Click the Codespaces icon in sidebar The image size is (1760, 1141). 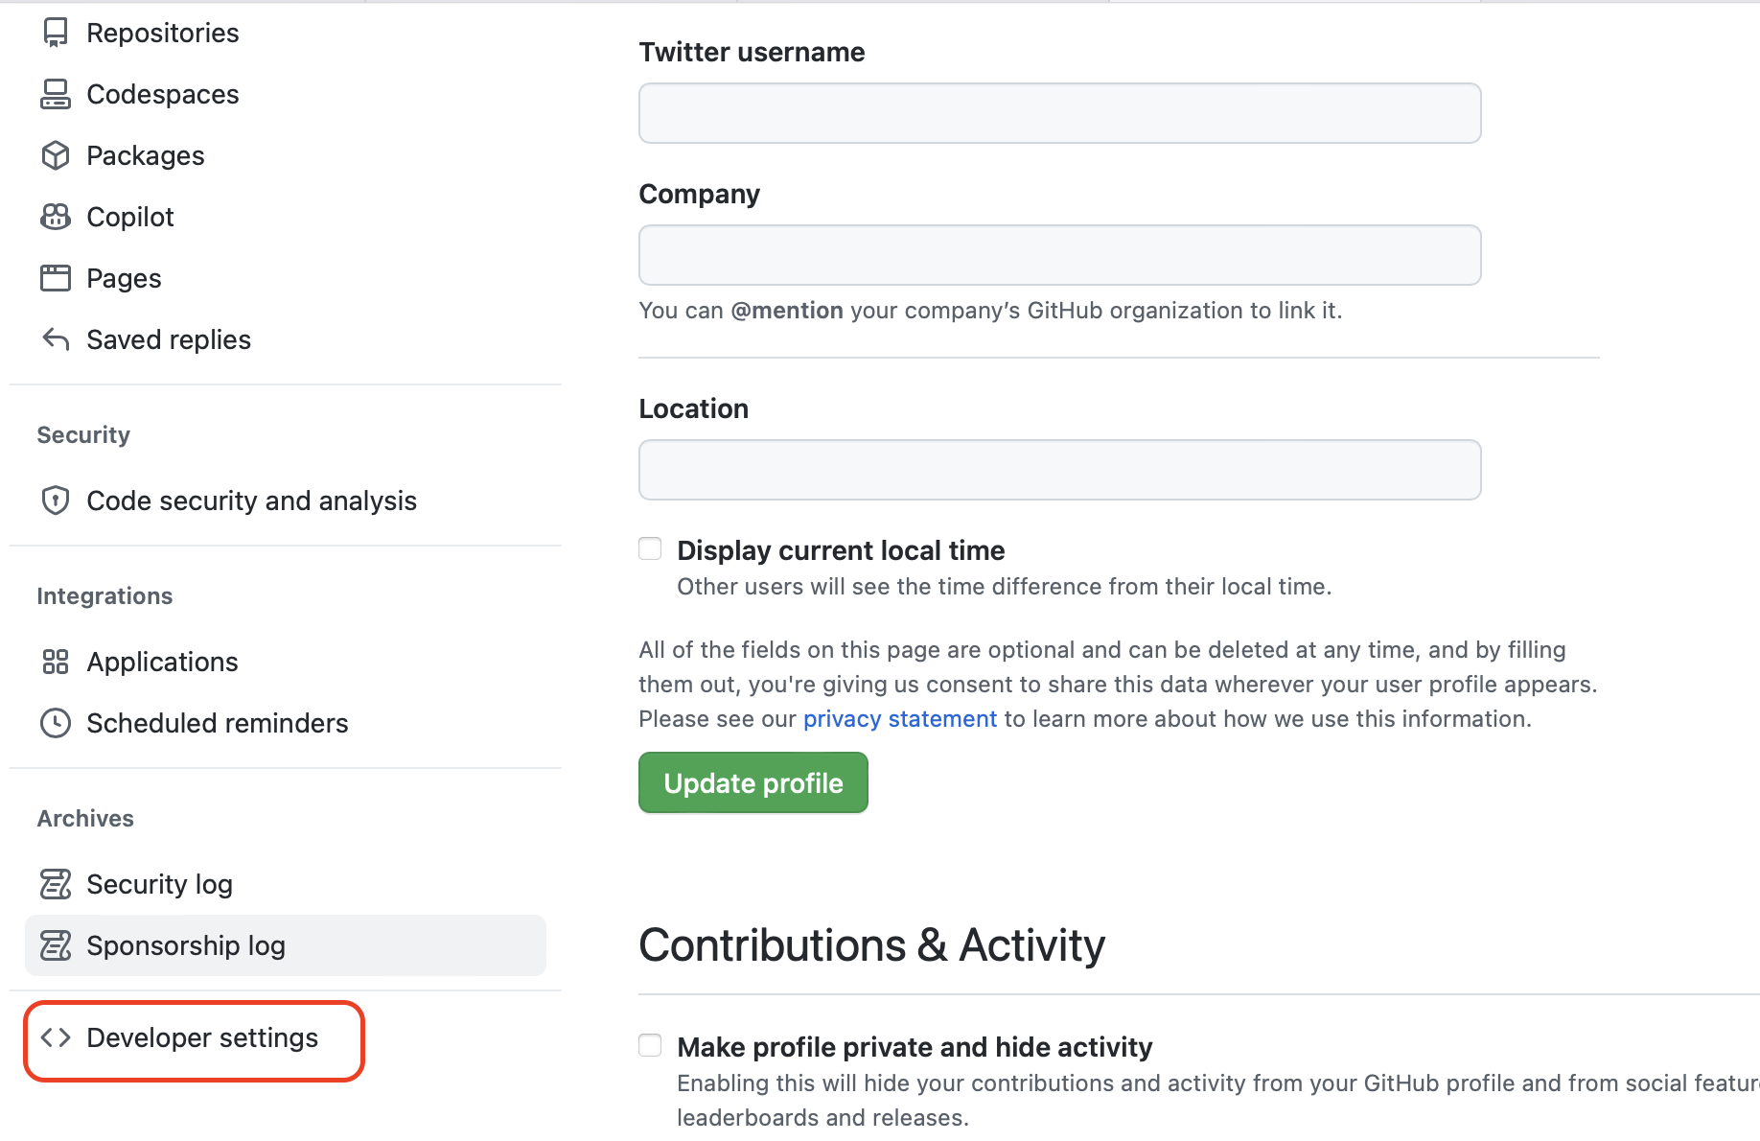[x=56, y=94]
